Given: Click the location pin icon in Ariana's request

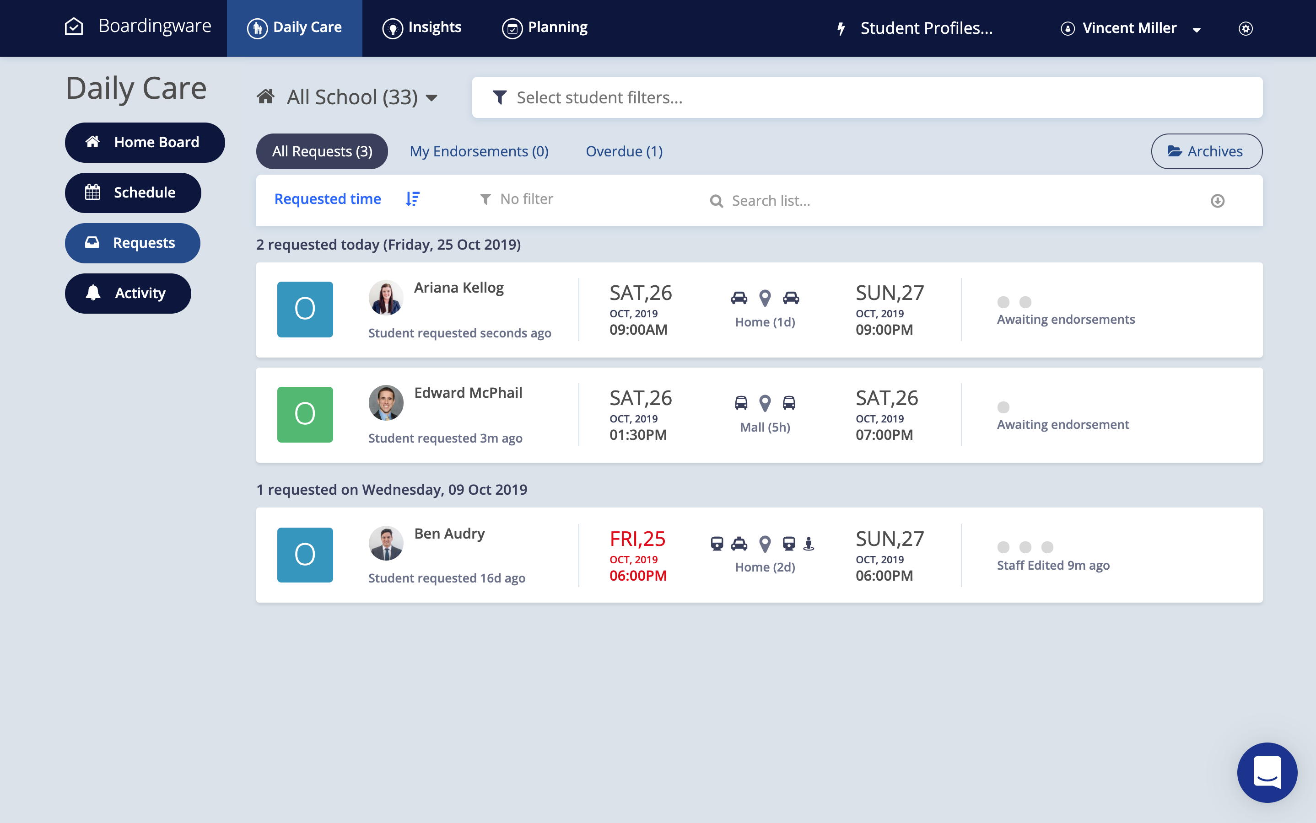Looking at the screenshot, I should [765, 298].
